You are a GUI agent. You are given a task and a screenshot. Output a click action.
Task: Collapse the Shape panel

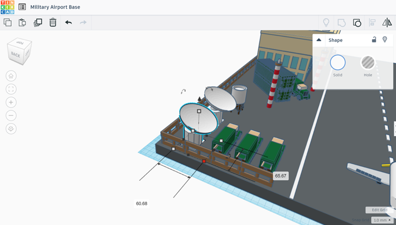click(319, 40)
